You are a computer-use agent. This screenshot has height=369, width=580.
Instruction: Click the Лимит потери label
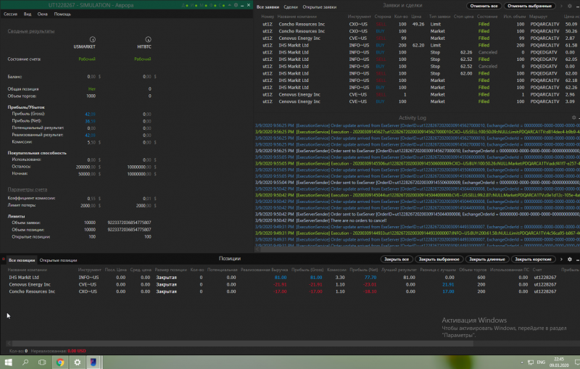pos(24,205)
